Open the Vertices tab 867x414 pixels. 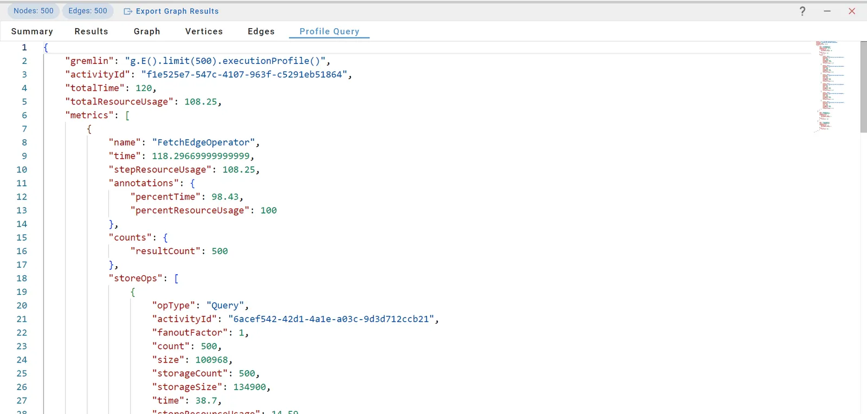click(204, 31)
